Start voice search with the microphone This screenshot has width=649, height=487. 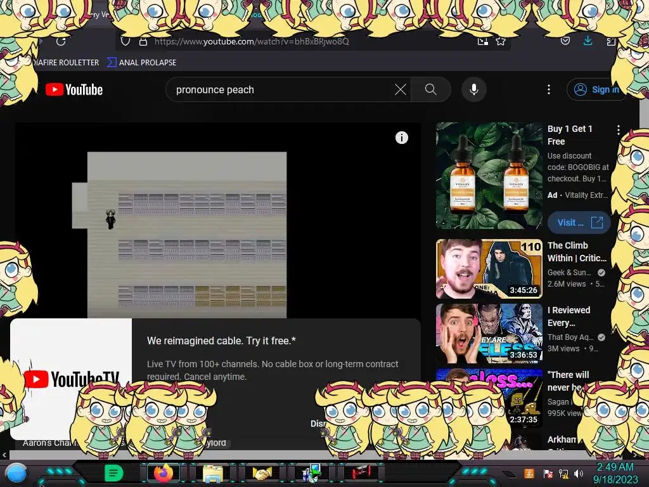(474, 89)
